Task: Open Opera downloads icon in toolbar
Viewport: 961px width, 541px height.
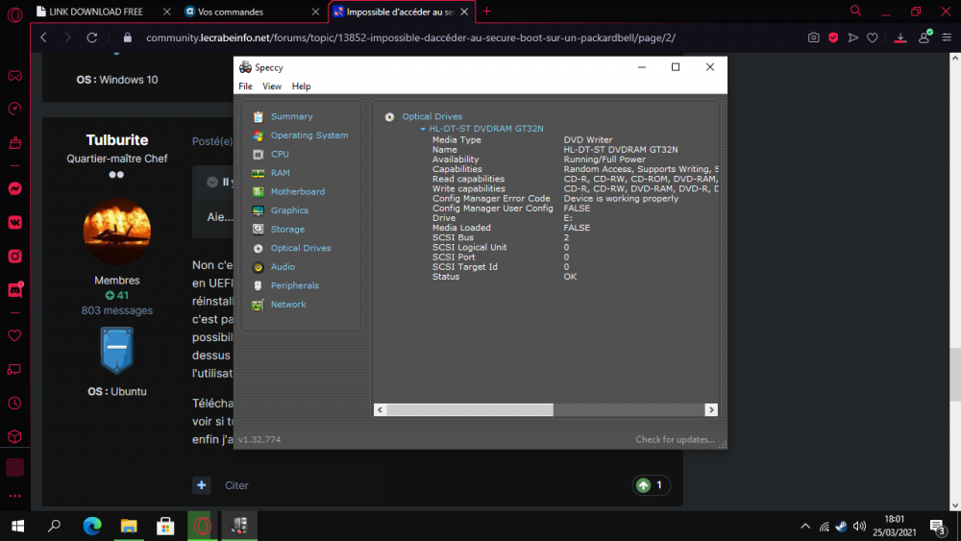Action: click(900, 37)
